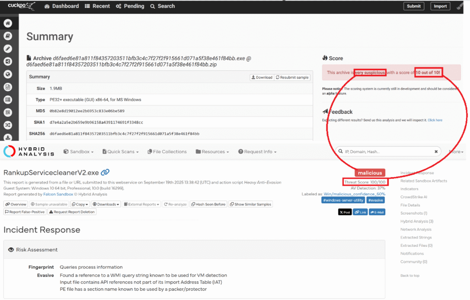Click the shuffle arrows icon in sidebar

[8, 125]
